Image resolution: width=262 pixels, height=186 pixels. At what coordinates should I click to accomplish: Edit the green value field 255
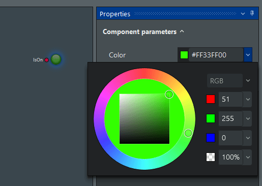click(x=230, y=118)
